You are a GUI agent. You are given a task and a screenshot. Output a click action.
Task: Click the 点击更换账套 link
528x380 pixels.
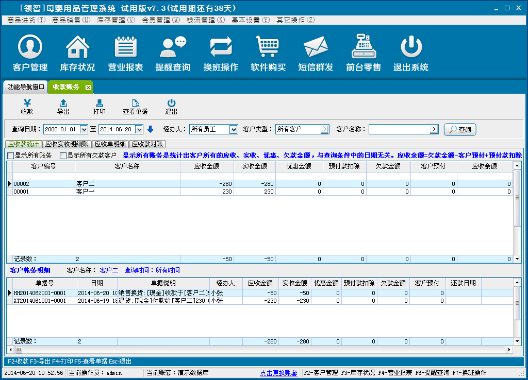tap(278, 373)
